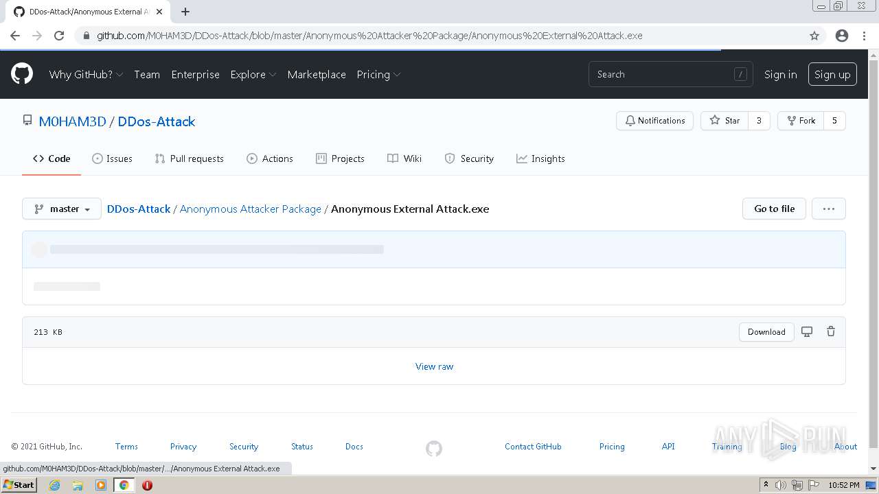
Task: Switch to the Code tab
Action: point(52,158)
